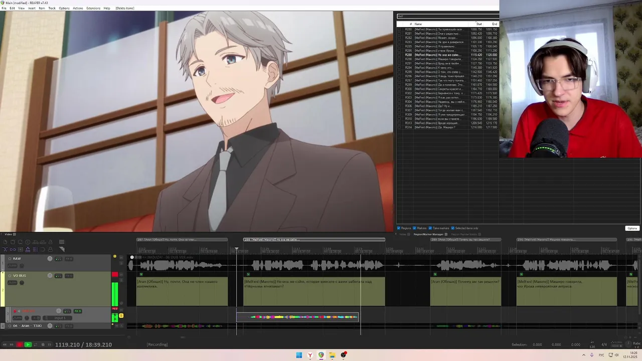Image resolution: width=642 pixels, height=361 pixels.
Task: Click the Stop button in transport
Action: tap(43, 344)
